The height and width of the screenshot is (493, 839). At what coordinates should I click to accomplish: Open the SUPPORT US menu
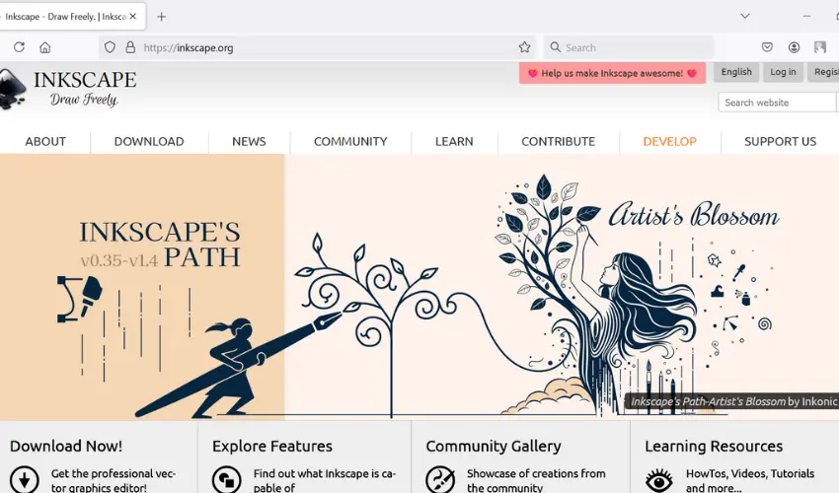click(x=780, y=141)
